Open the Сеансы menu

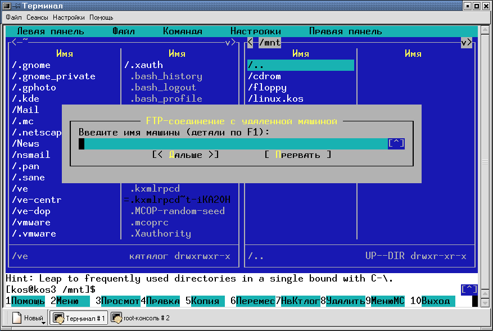coord(37,17)
